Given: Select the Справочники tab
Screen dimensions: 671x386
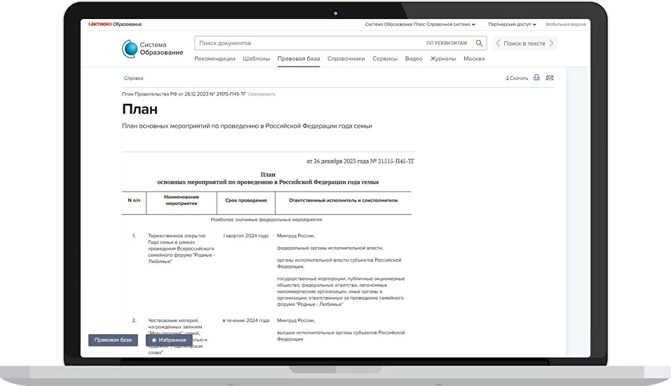Looking at the screenshot, I should click(346, 59).
